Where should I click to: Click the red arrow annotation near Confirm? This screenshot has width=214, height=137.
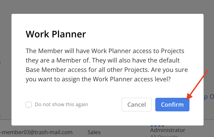point(197,85)
